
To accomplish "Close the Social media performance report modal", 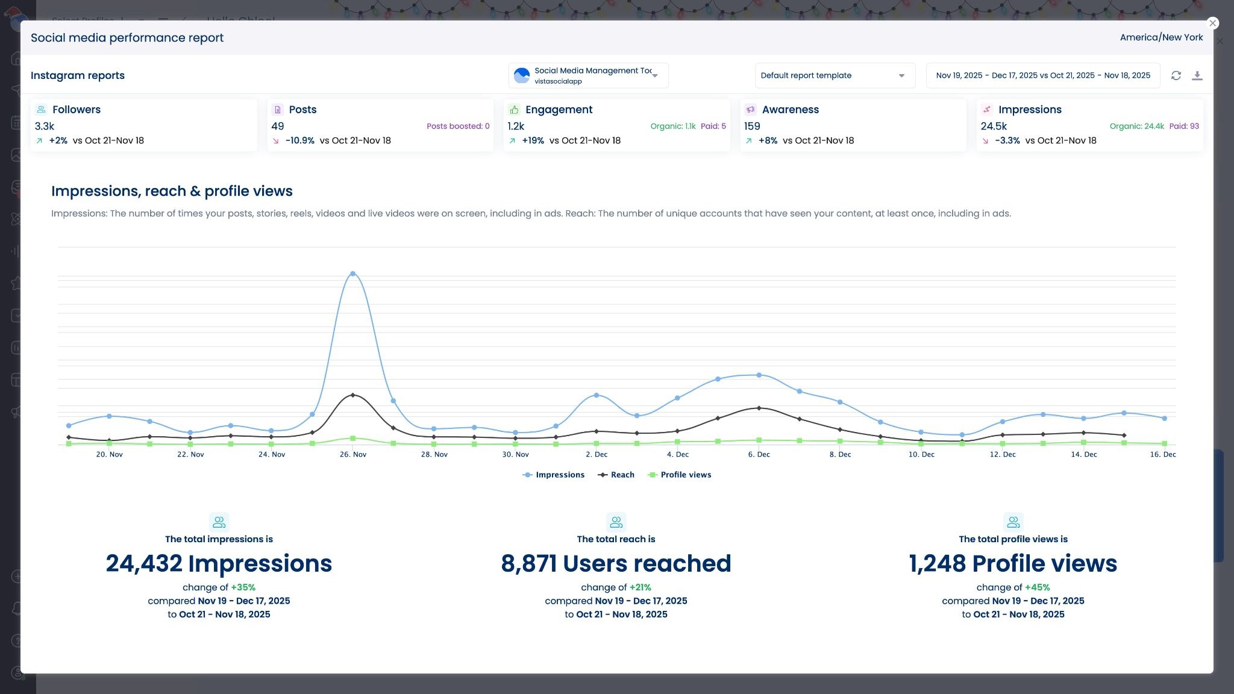I will coord(1213,23).
